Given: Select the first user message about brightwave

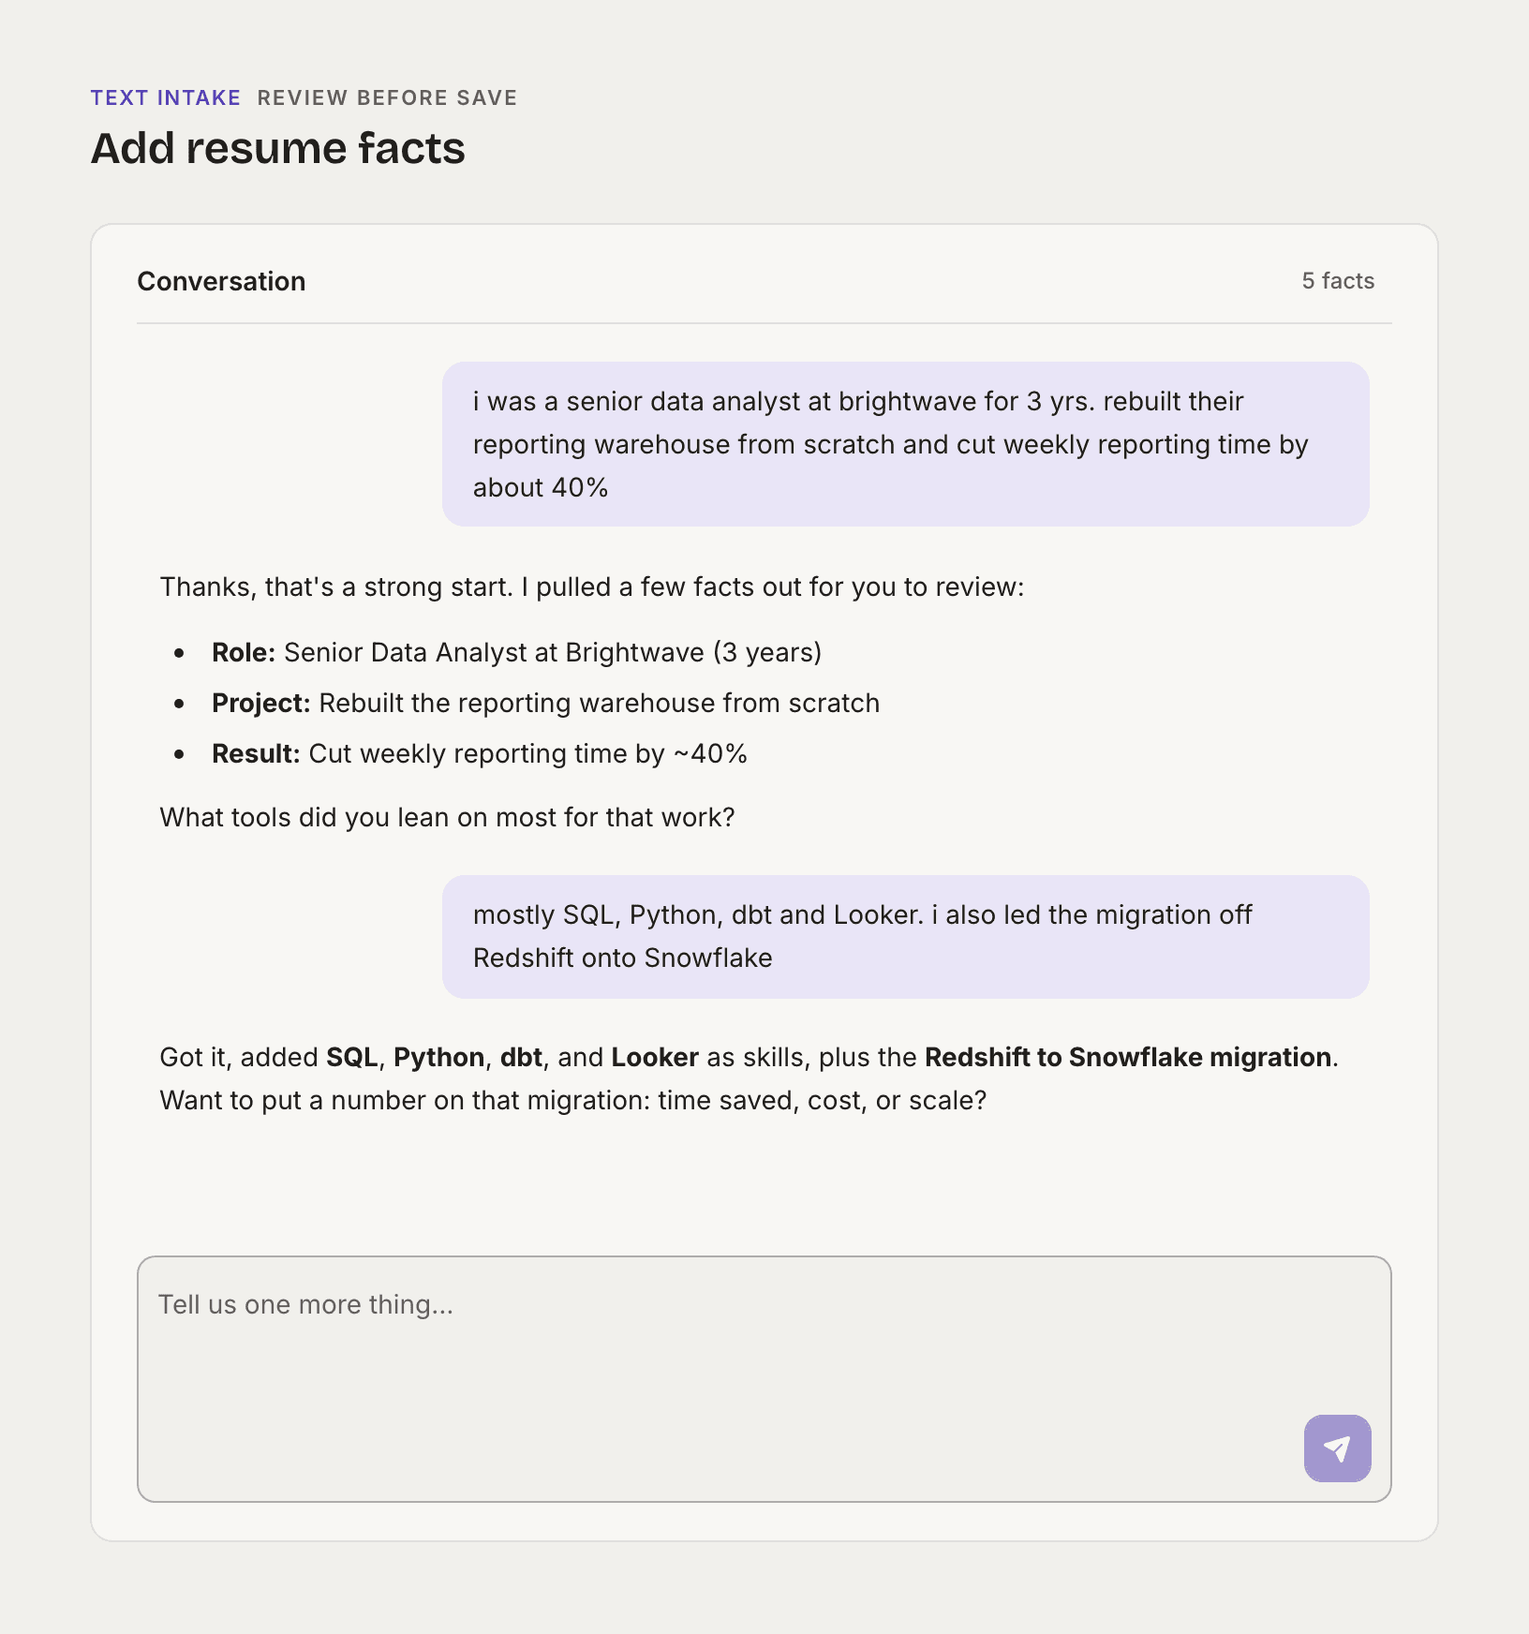Looking at the screenshot, I should [x=906, y=444].
